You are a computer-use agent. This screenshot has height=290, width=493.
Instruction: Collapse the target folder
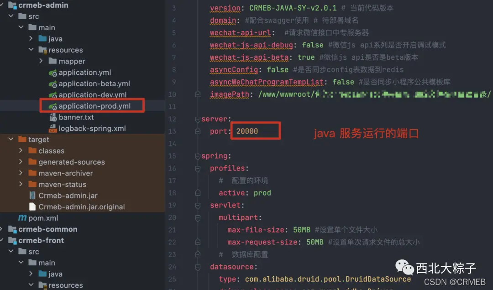pos(11,139)
